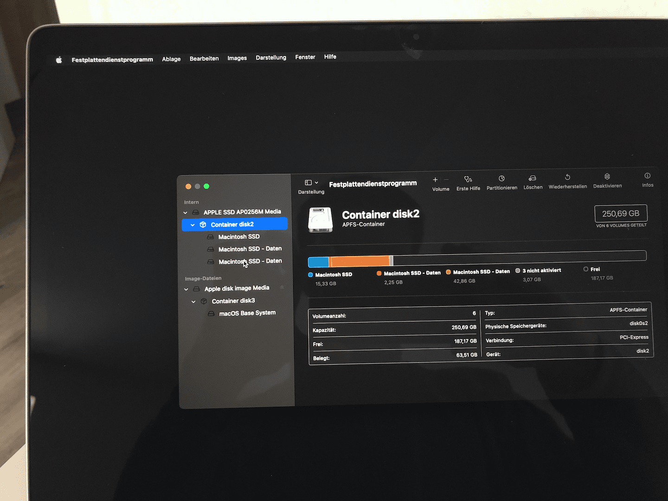Click the Image-Dateien sidebar section header

(203, 279)
